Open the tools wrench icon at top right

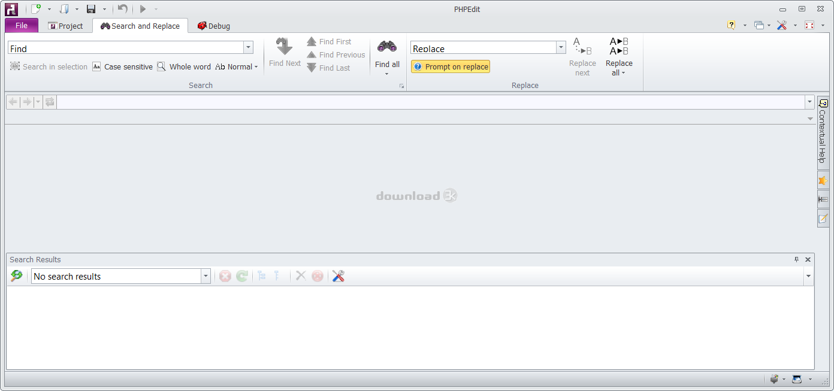782,25
